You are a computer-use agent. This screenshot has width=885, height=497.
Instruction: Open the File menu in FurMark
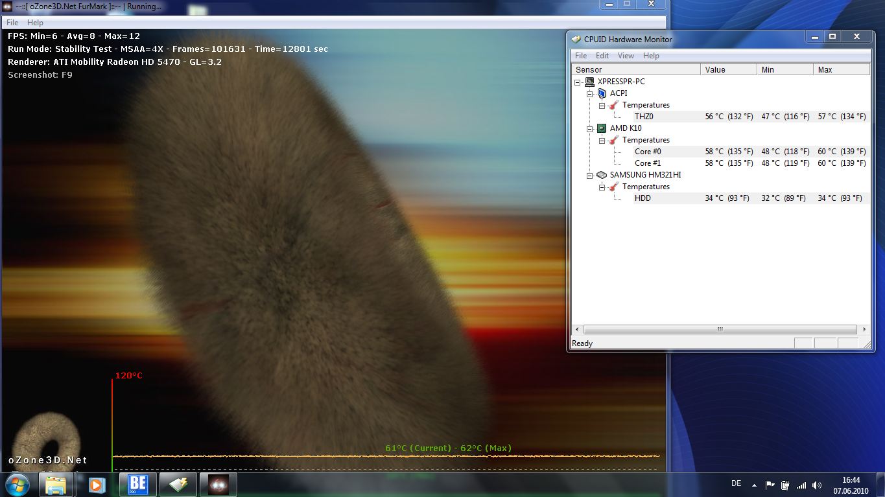[x=12, y=23]
